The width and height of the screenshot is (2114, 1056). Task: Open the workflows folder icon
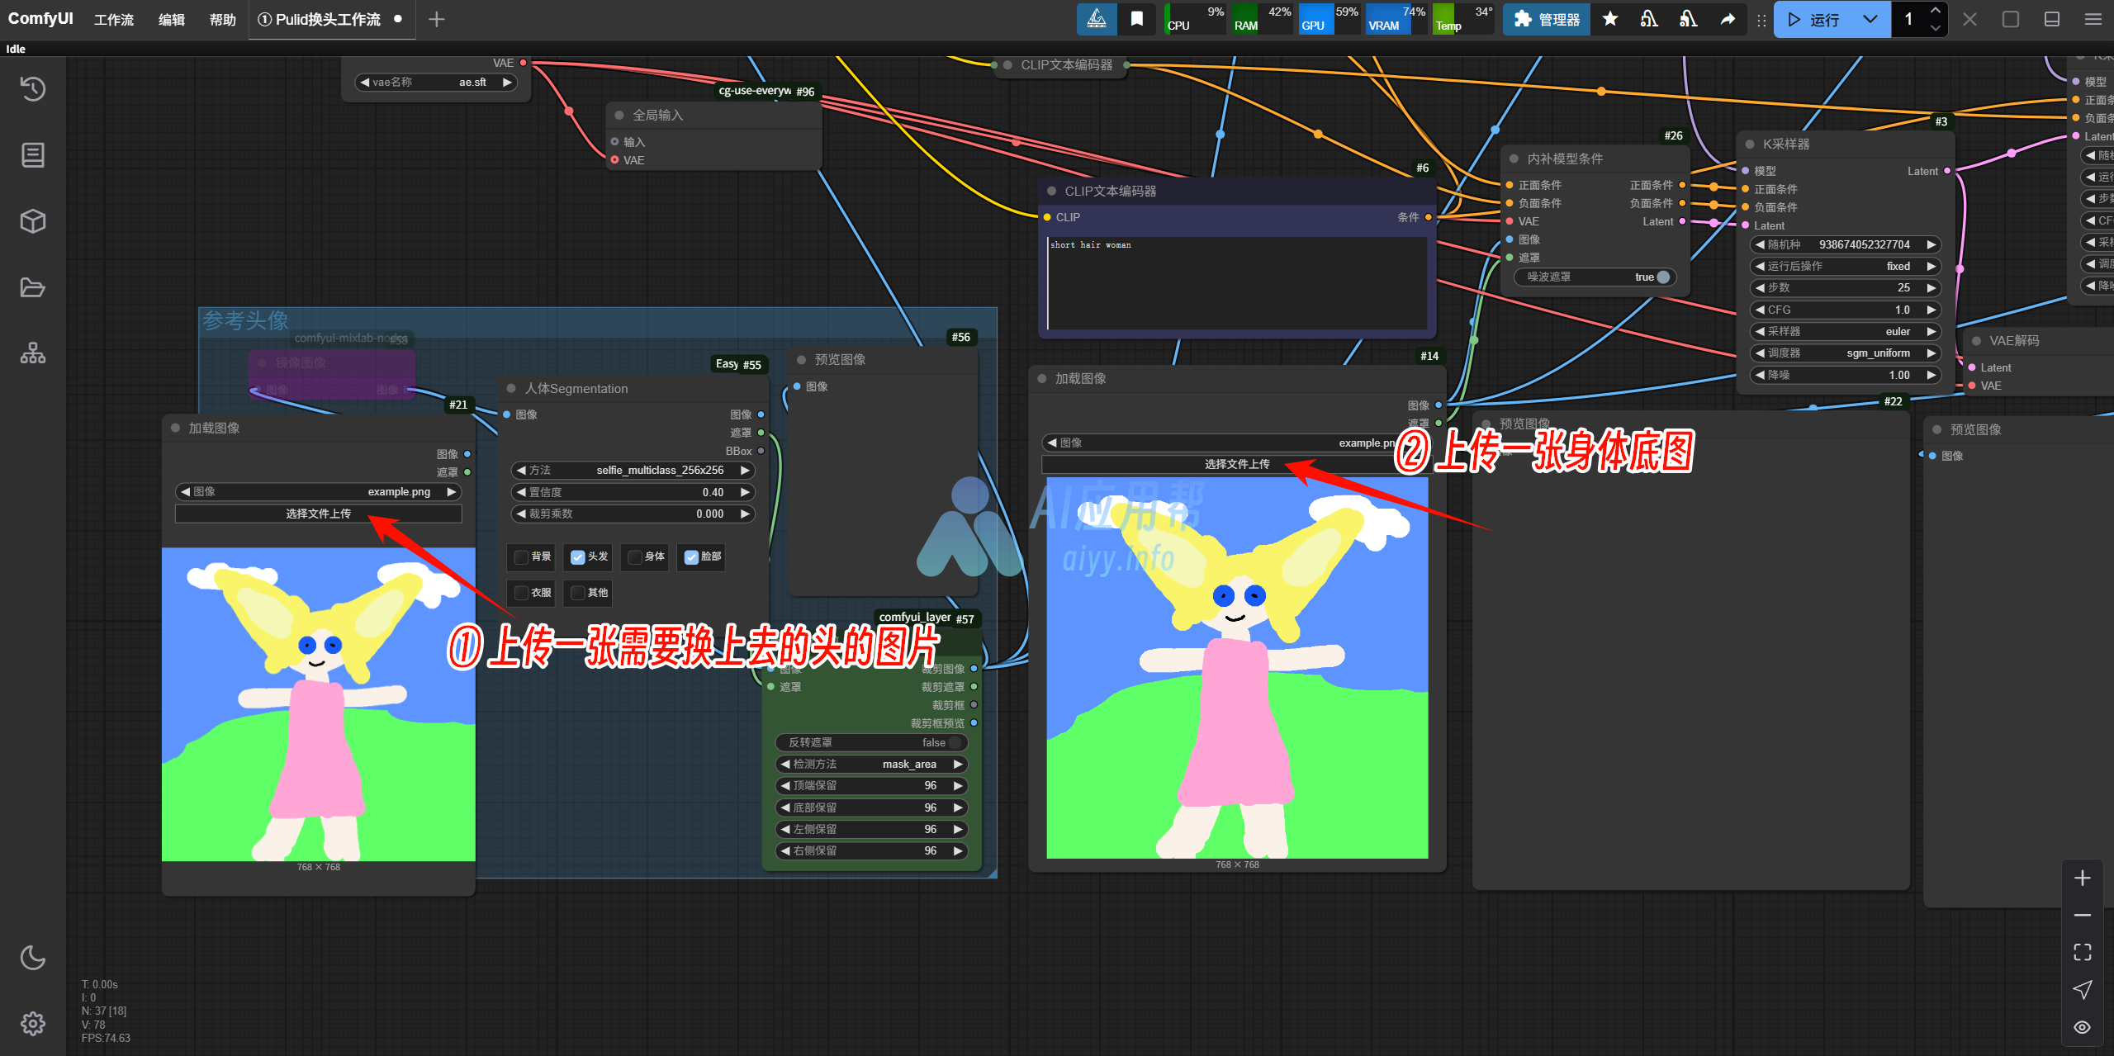(x=33, y=287)
